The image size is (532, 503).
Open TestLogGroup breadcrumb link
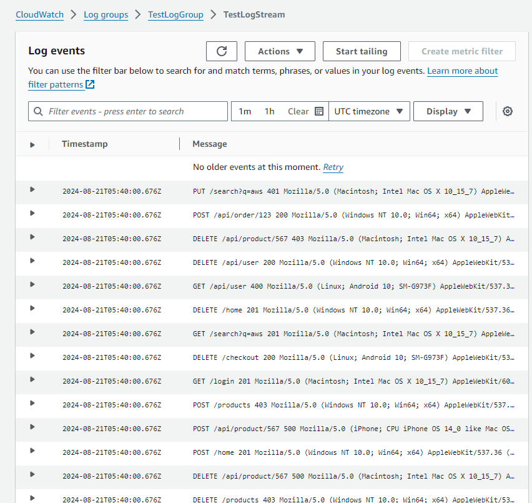coord(175,14)
